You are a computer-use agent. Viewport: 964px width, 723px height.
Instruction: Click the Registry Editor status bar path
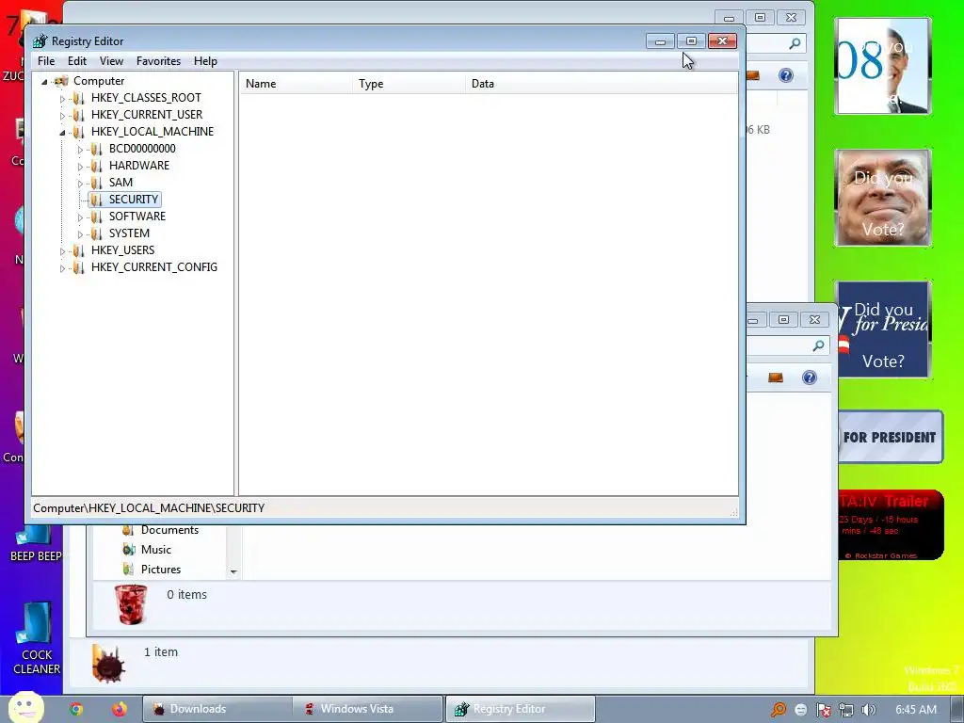(x=149, y=508)
